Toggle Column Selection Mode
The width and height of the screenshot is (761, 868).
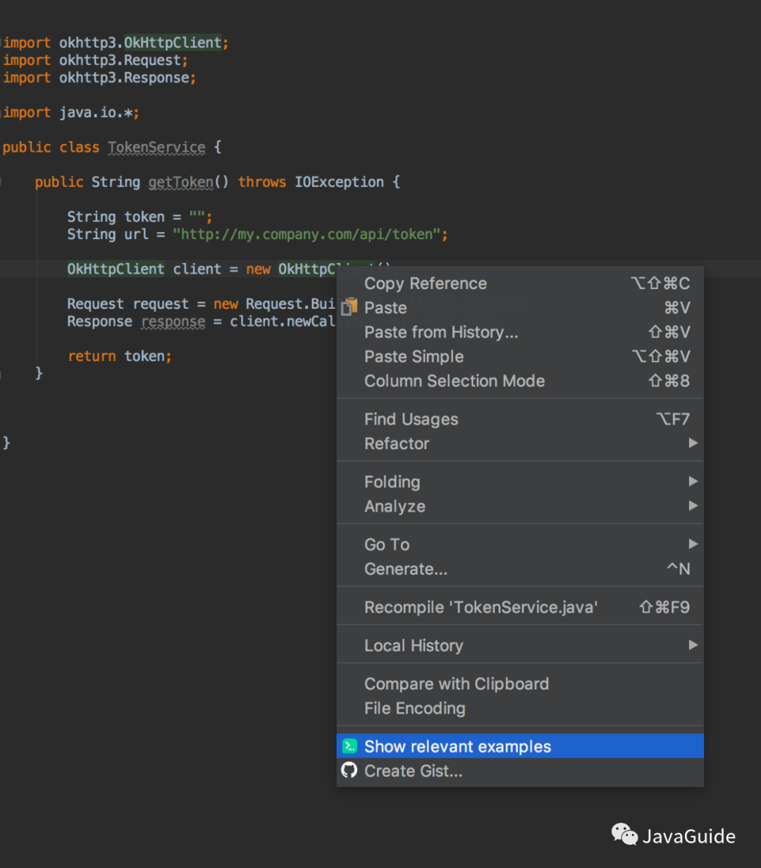[x=454, y=381]
